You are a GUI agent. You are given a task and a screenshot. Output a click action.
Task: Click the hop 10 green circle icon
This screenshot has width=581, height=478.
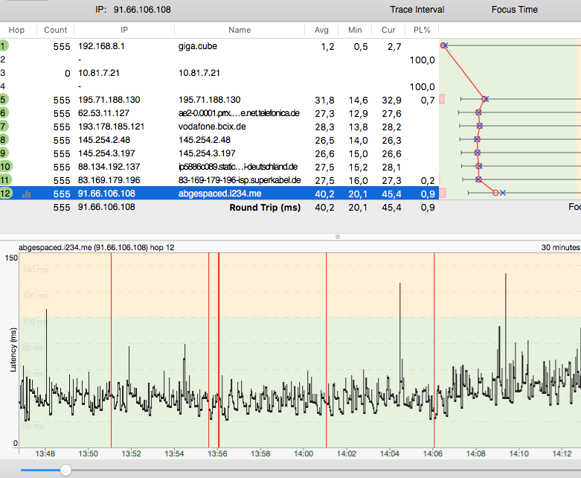pyautogui.click(x=5, y=166)
